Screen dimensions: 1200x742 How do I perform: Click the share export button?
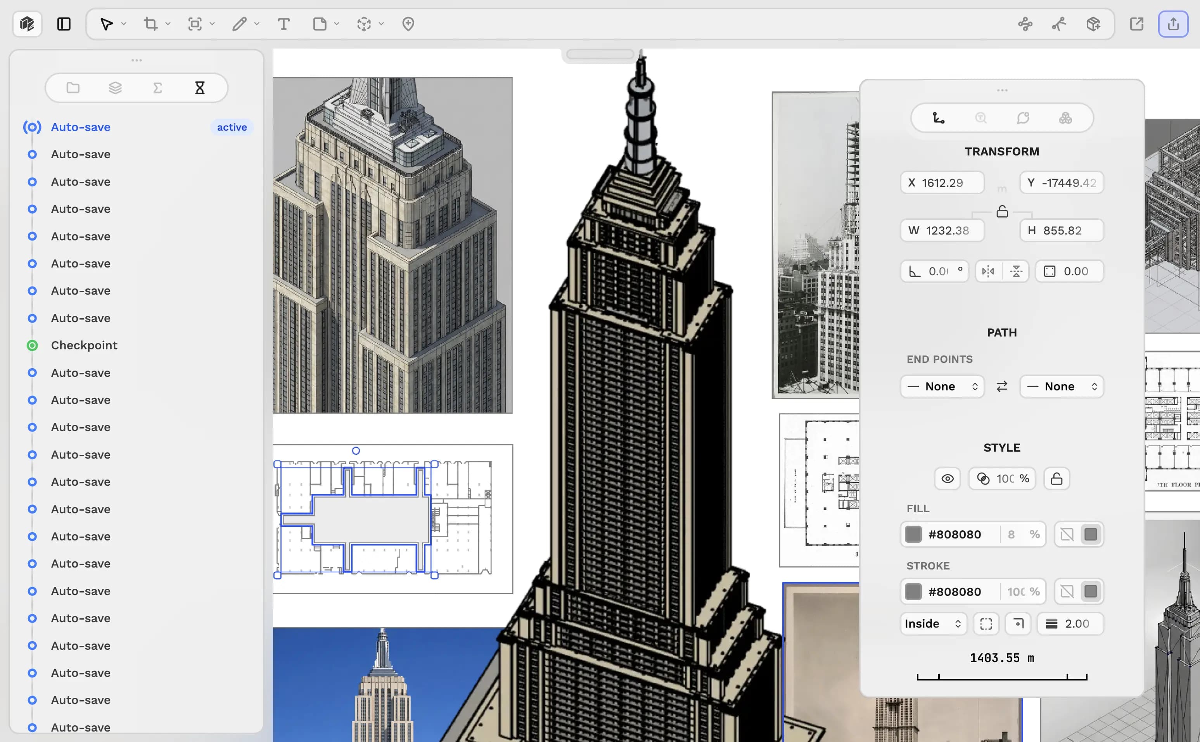[1173, 24]
